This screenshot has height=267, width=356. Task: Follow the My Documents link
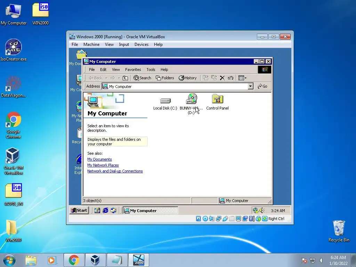99,159
